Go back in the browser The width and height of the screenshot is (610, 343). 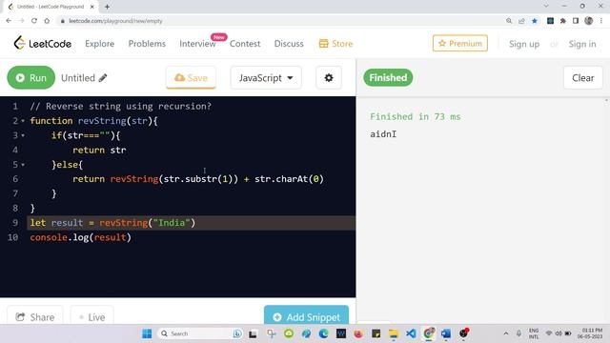point(9,21)
